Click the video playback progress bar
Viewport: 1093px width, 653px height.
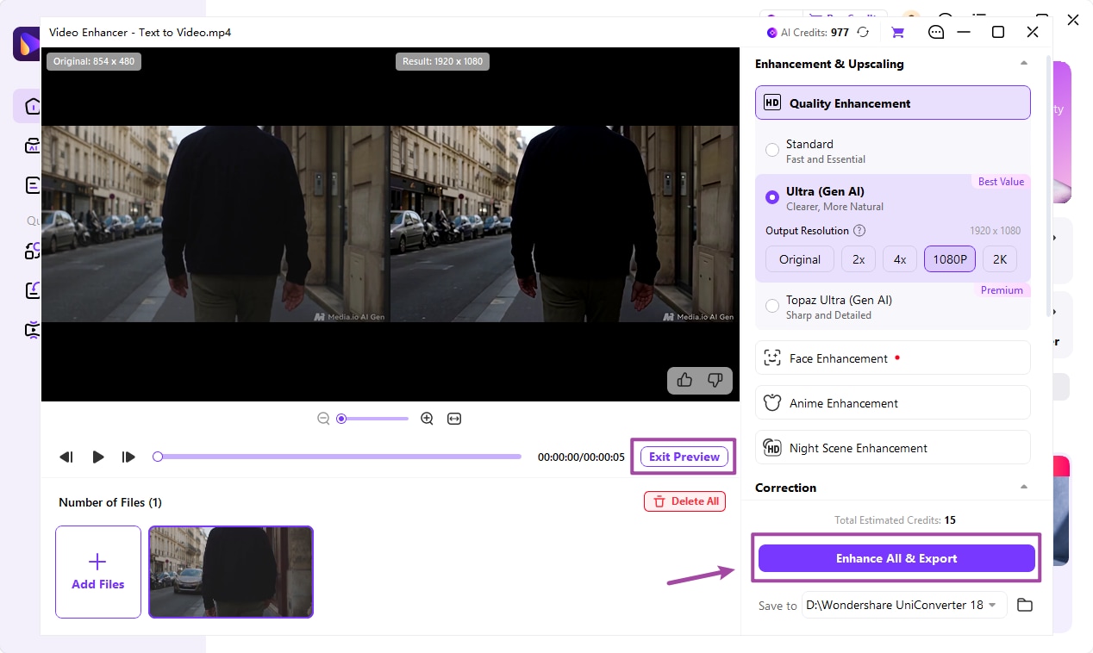(x=337, y=457)
